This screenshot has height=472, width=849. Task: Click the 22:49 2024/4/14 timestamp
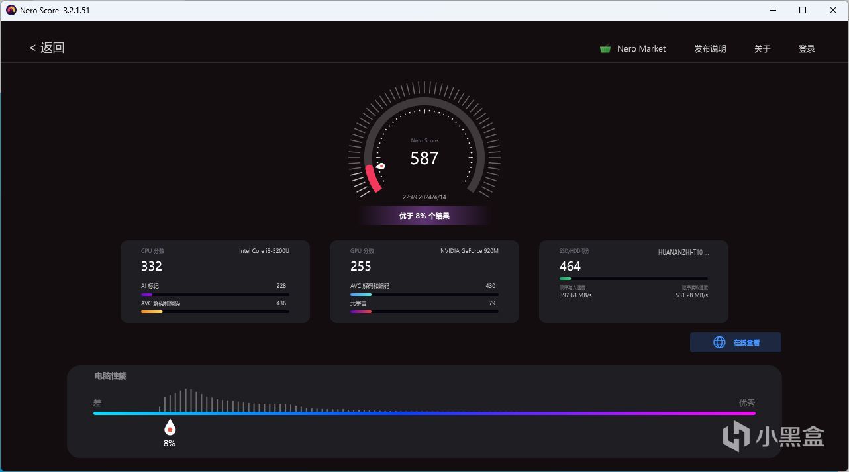424,197
